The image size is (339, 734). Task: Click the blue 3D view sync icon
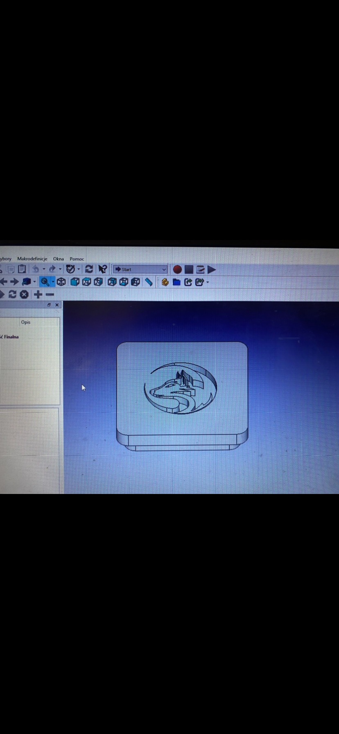pos(27,282)
